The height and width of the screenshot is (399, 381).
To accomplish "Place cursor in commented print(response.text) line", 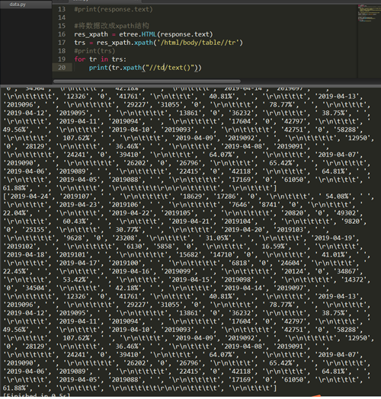I will [114, 9].
